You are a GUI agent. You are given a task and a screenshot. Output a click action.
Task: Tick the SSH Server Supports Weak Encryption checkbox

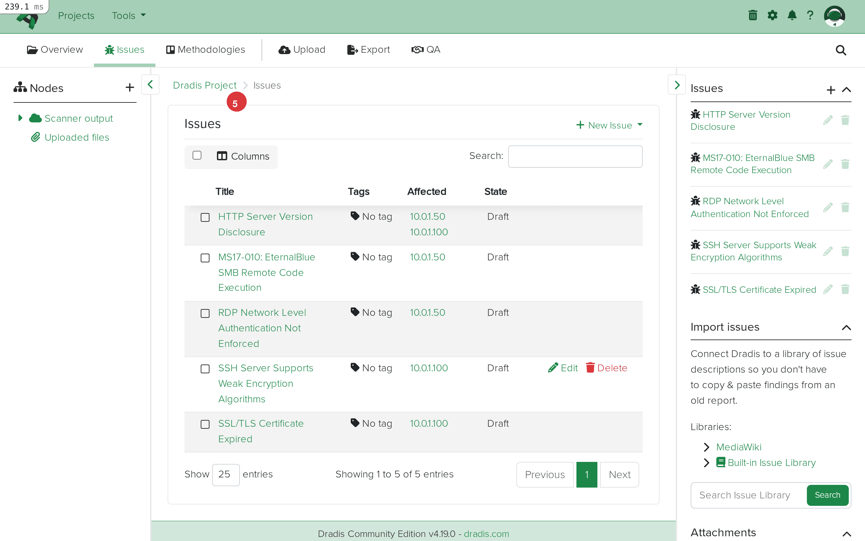[205, 369]
